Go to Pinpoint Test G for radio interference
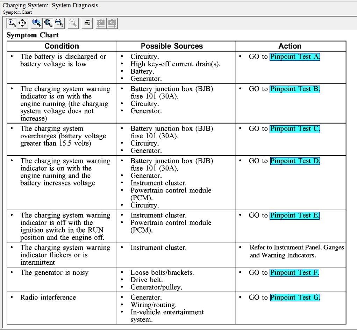Image resolution: width=357 pixels, height=330 pixels. 295,298
